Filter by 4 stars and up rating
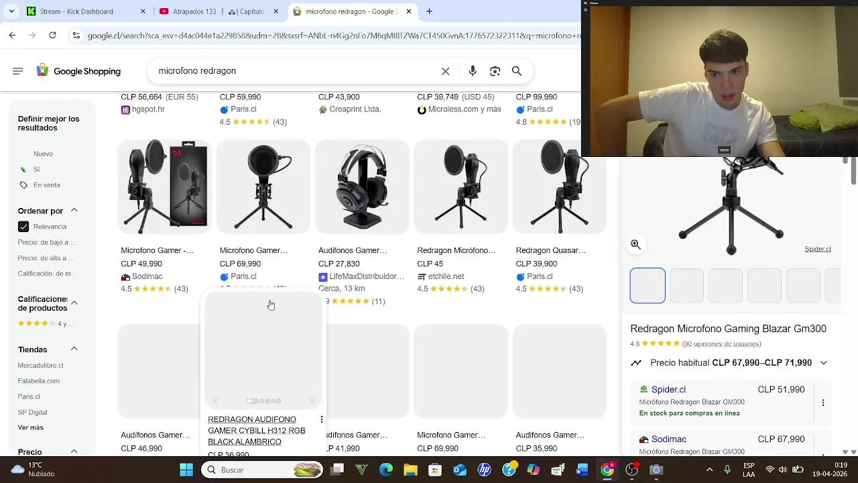Viewport: 858px width, 483px height. (x=46, y=323)
